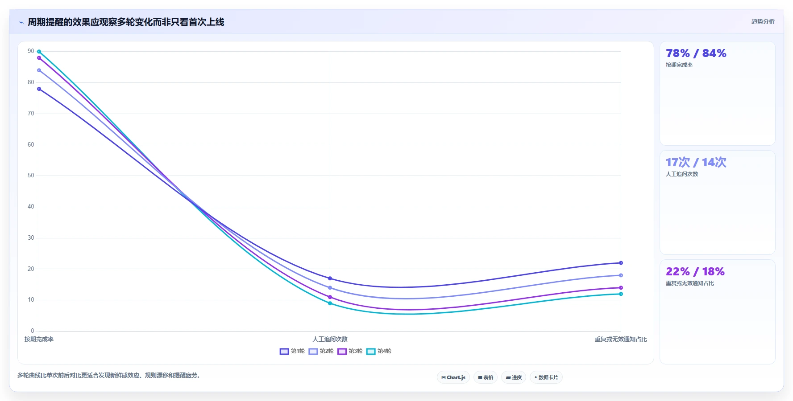The height and width of the screenshot is (401, 793).
Task: Click the y-axis label 90
Action: [31, 51]
